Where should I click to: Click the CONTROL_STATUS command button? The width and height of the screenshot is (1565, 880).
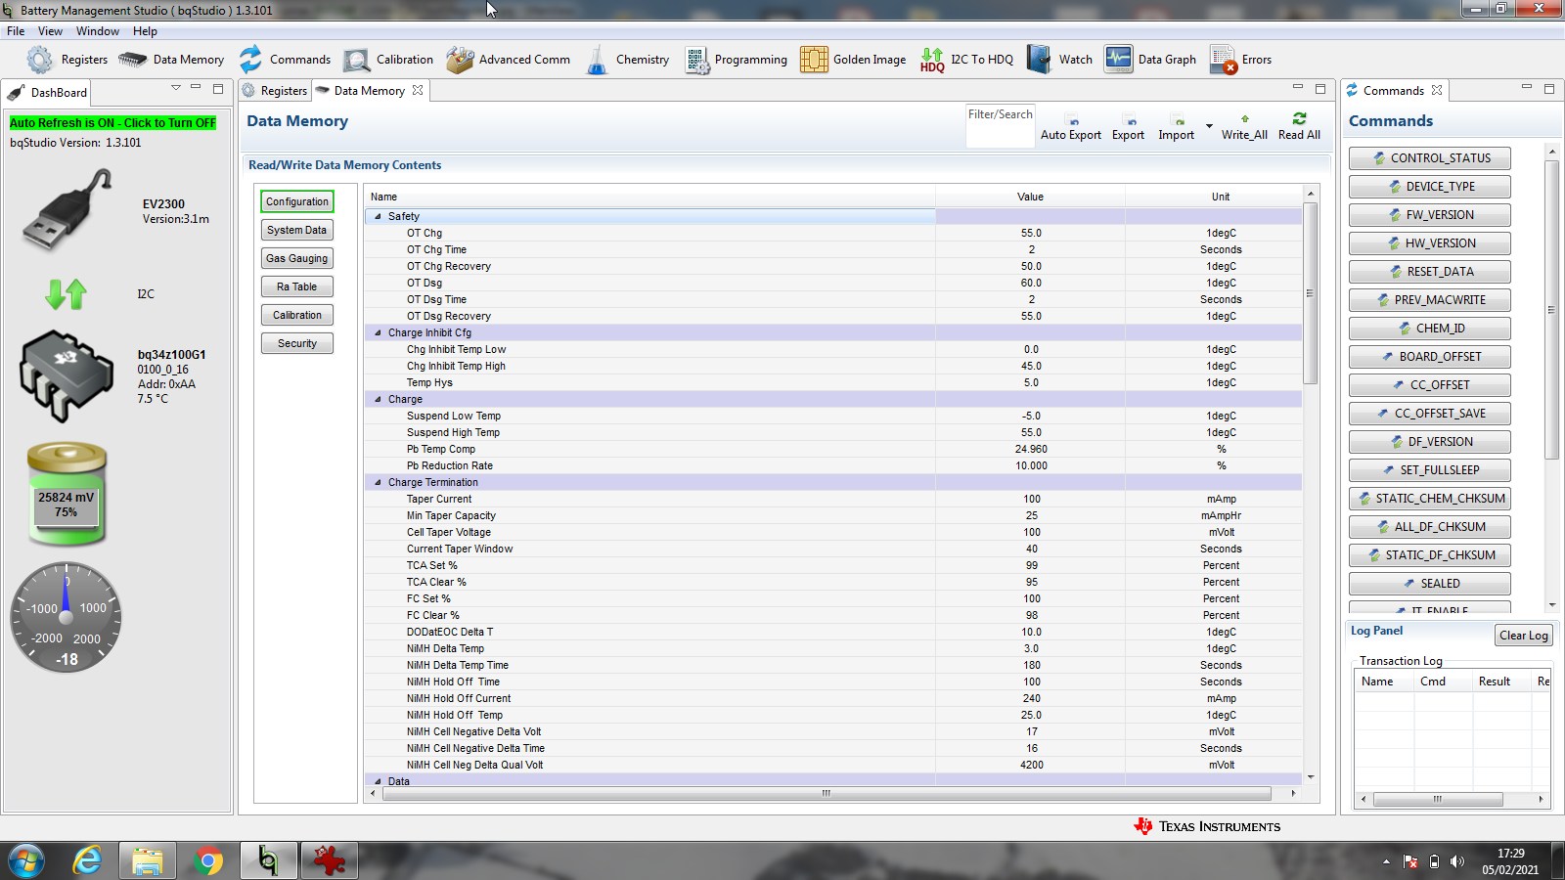point(1430,158)
